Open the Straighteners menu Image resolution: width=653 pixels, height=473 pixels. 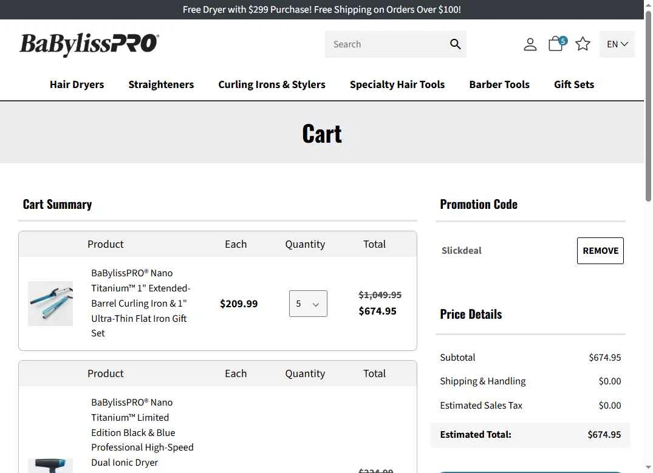pyautogui.click(x=161, y=84)
